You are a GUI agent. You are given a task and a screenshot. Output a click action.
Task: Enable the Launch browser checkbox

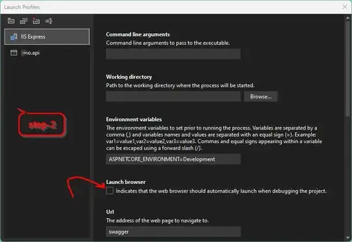[x=110, y=191]
